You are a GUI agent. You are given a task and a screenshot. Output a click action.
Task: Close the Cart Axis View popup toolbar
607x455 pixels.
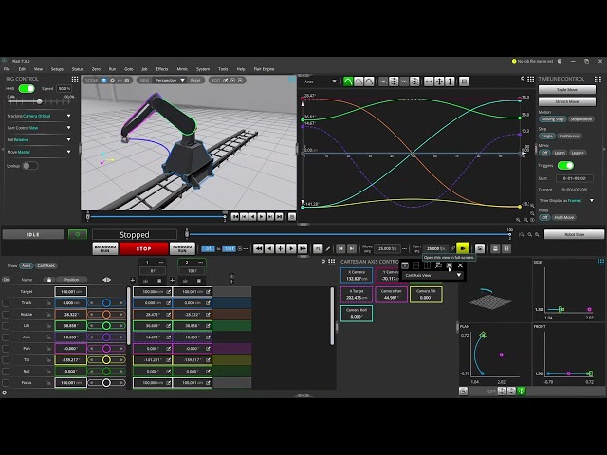coord(460,265)
